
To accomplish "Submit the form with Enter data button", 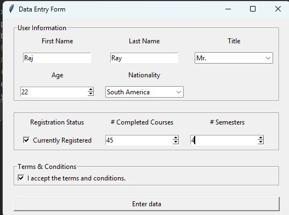I will tap(146, 204).
